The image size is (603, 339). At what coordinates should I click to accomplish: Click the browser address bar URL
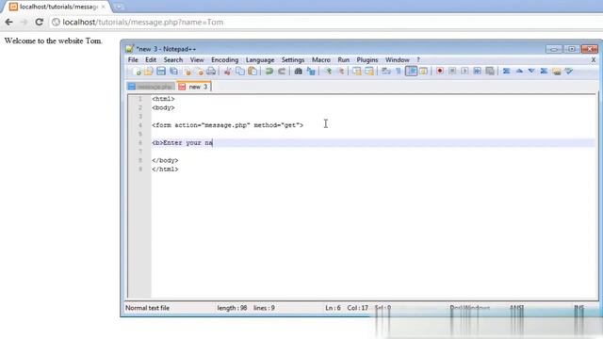pos(142,23)
